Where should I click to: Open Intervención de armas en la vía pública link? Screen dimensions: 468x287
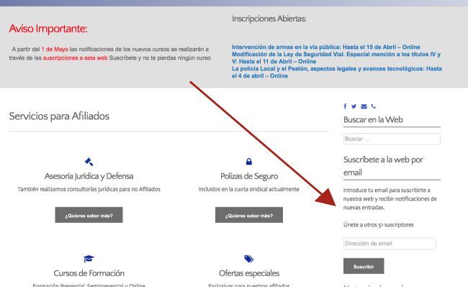click(326, 47)
